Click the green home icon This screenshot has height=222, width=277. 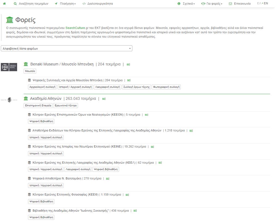[4, 4]
